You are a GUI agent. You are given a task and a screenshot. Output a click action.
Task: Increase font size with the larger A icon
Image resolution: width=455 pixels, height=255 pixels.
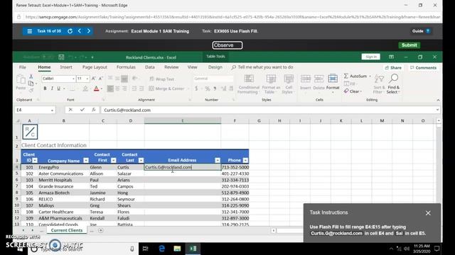tap(93, 79)
